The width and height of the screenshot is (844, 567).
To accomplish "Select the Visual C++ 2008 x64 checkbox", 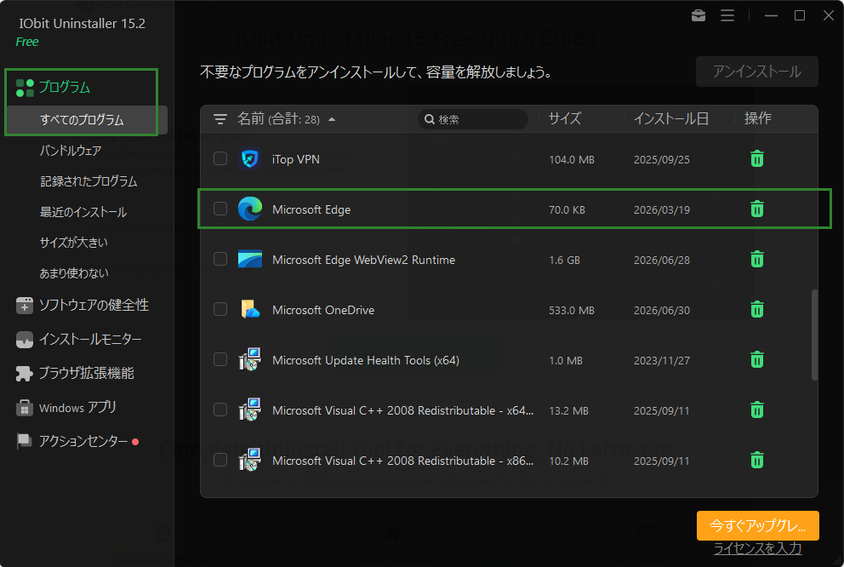I will click(x=220, y=409).
